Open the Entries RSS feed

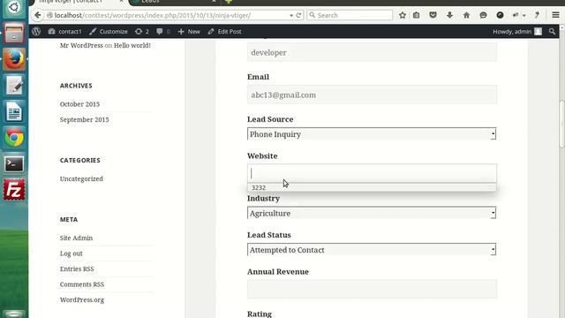click(x=77, y=269)
